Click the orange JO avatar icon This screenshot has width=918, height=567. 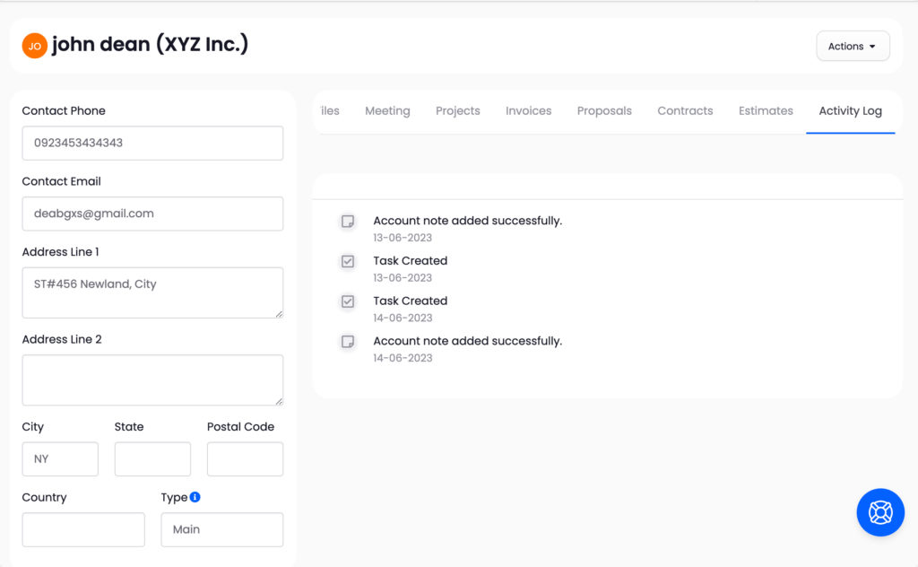coord(34,46)
